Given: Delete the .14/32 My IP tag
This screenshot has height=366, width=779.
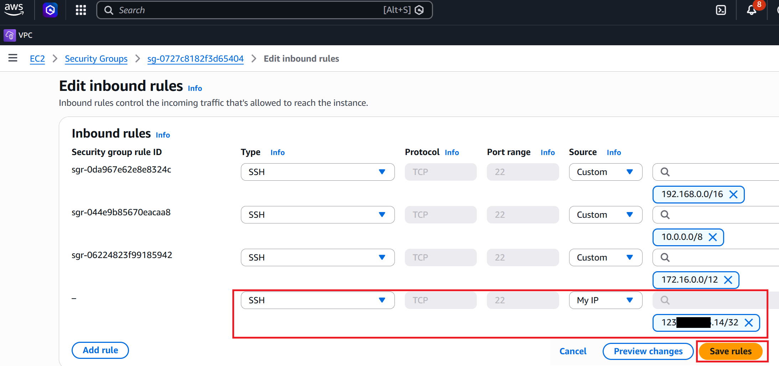Looking at the screenshot, I should pos(749,323).
